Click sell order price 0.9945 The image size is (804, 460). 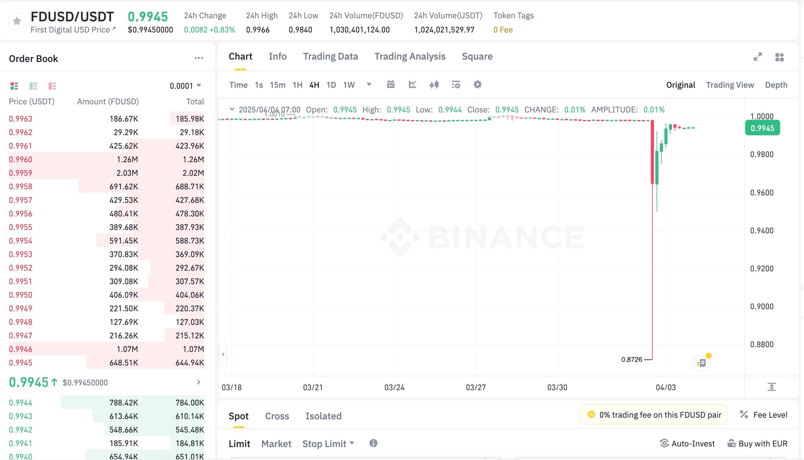tap(21, 363)
